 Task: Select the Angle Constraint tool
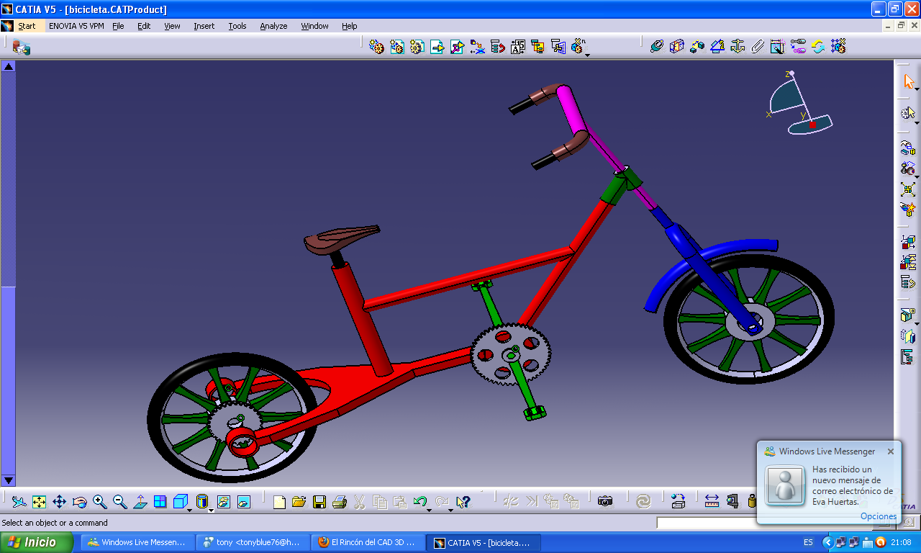717,47
